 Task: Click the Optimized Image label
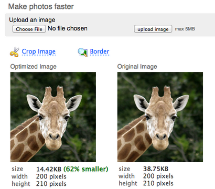click(x=34, y=67)
